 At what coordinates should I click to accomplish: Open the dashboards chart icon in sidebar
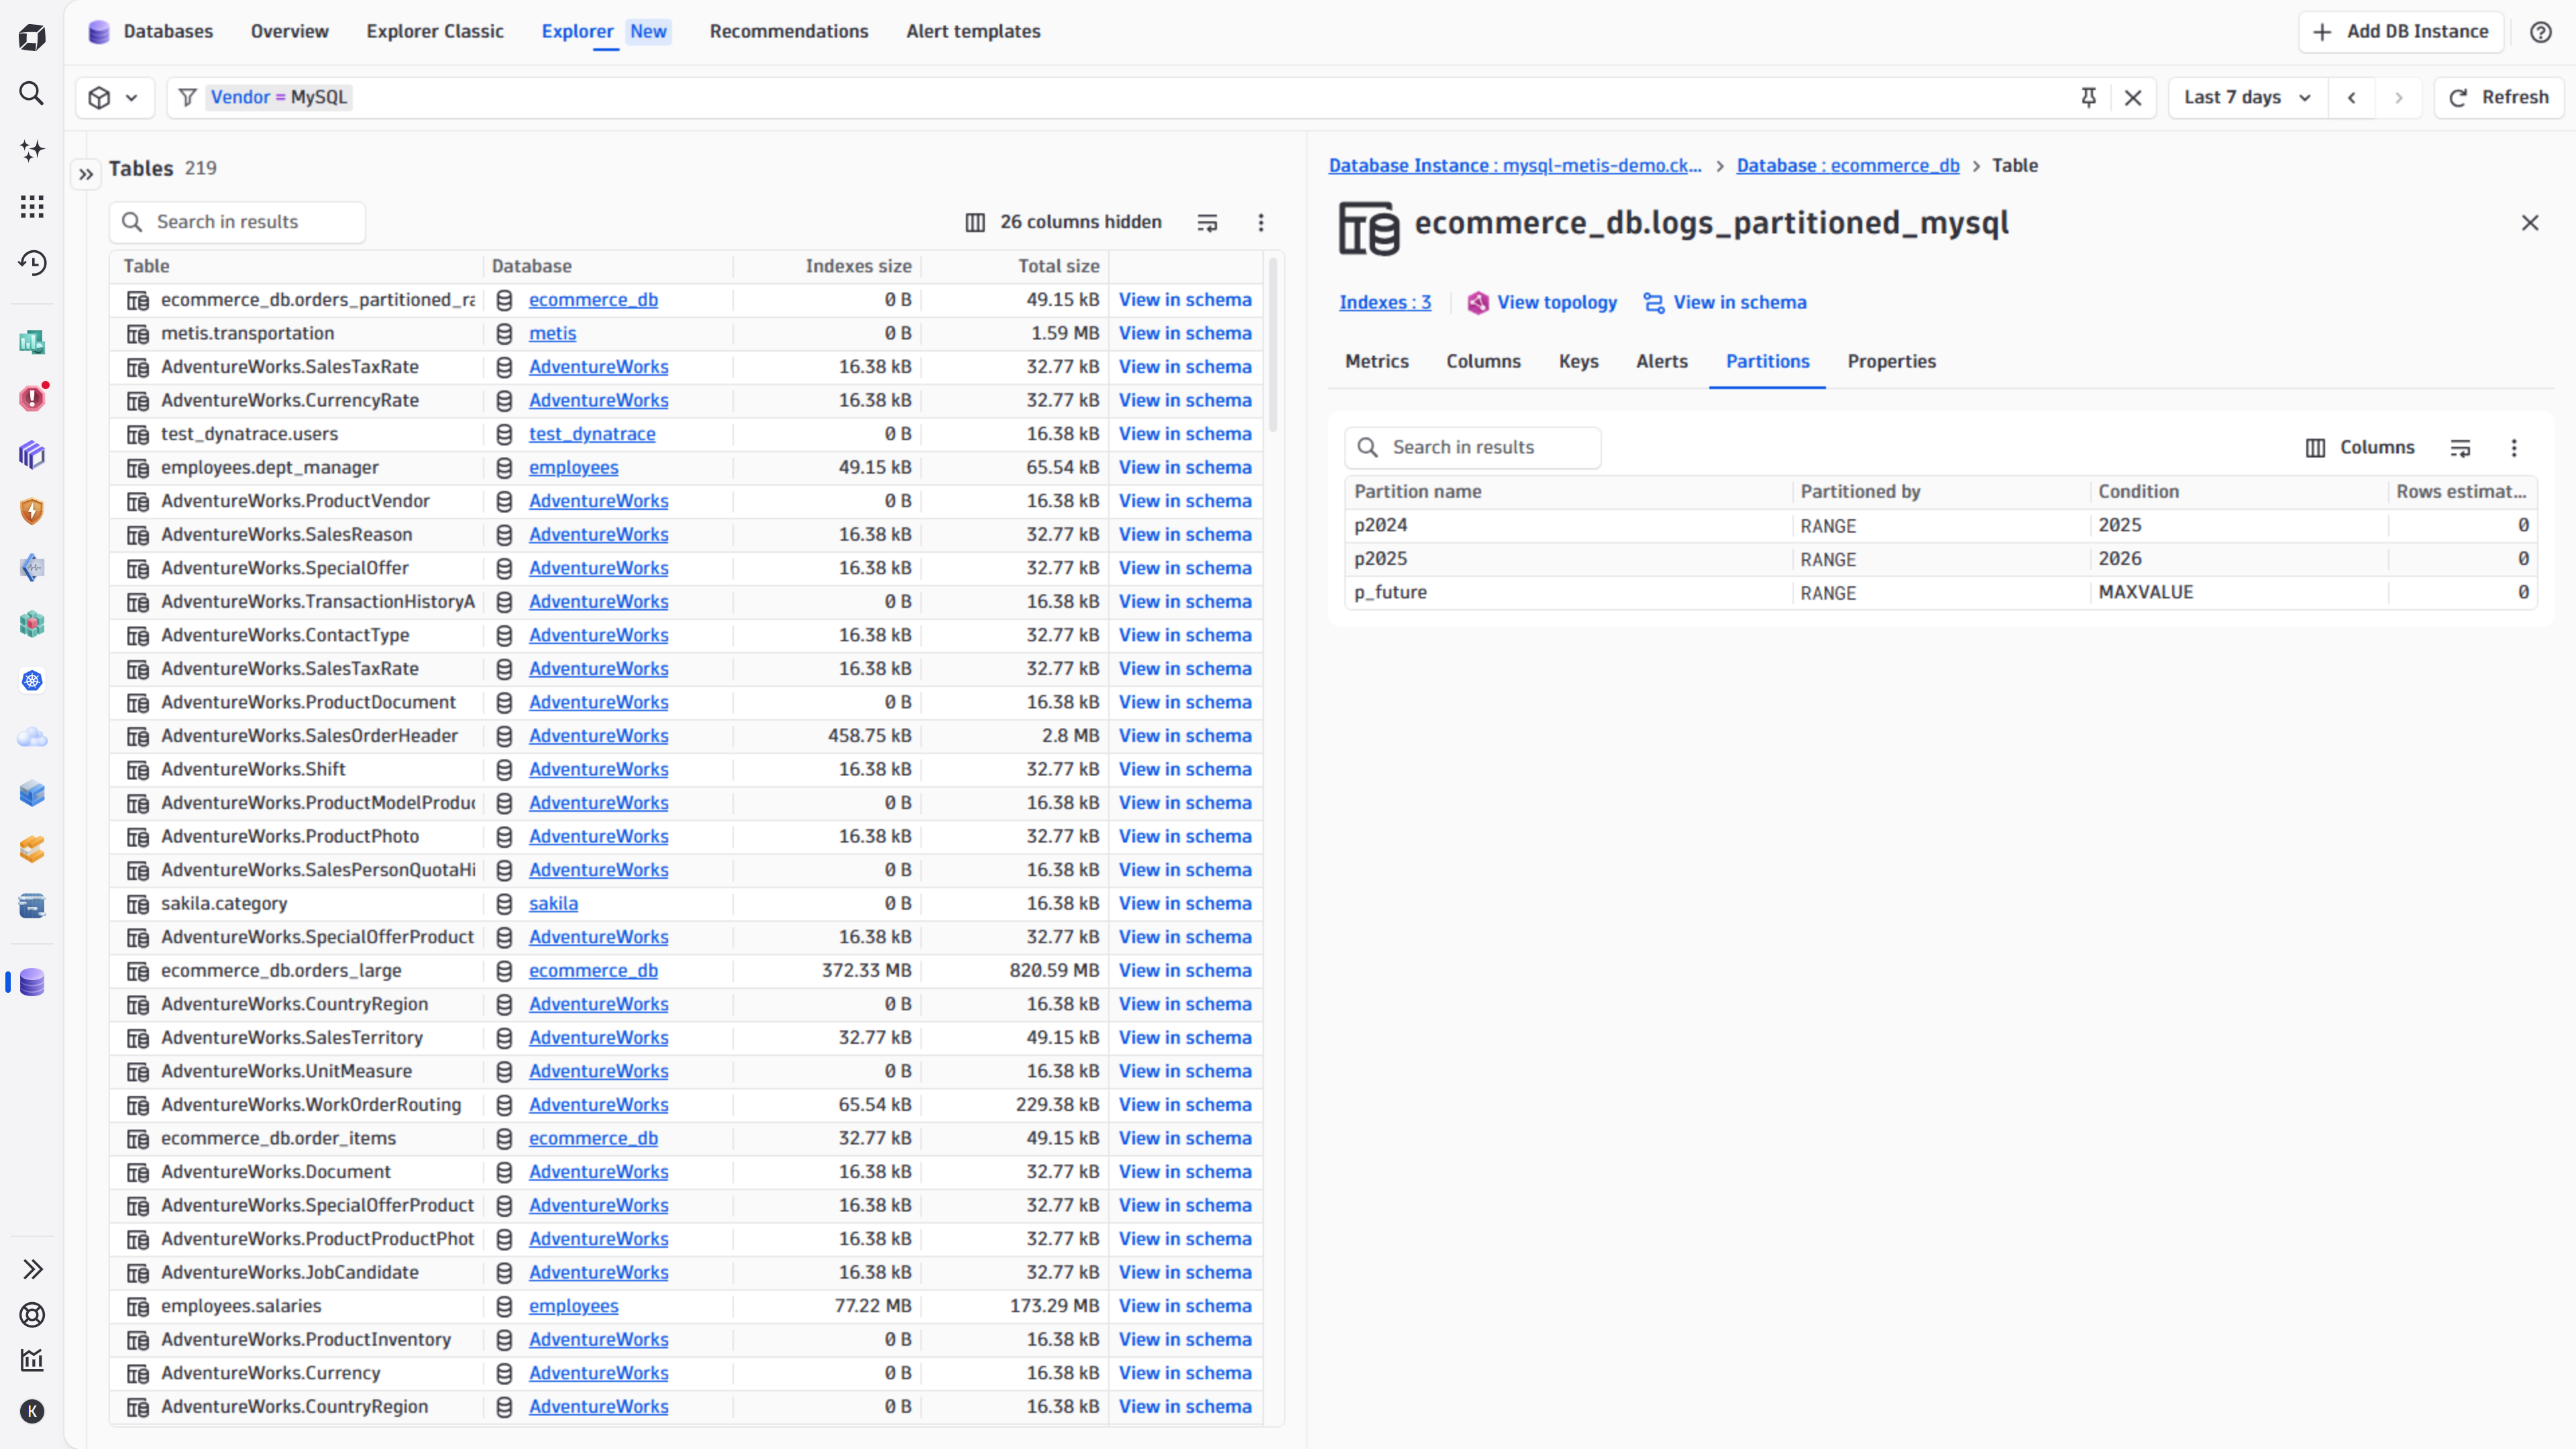click(32, 1360)
